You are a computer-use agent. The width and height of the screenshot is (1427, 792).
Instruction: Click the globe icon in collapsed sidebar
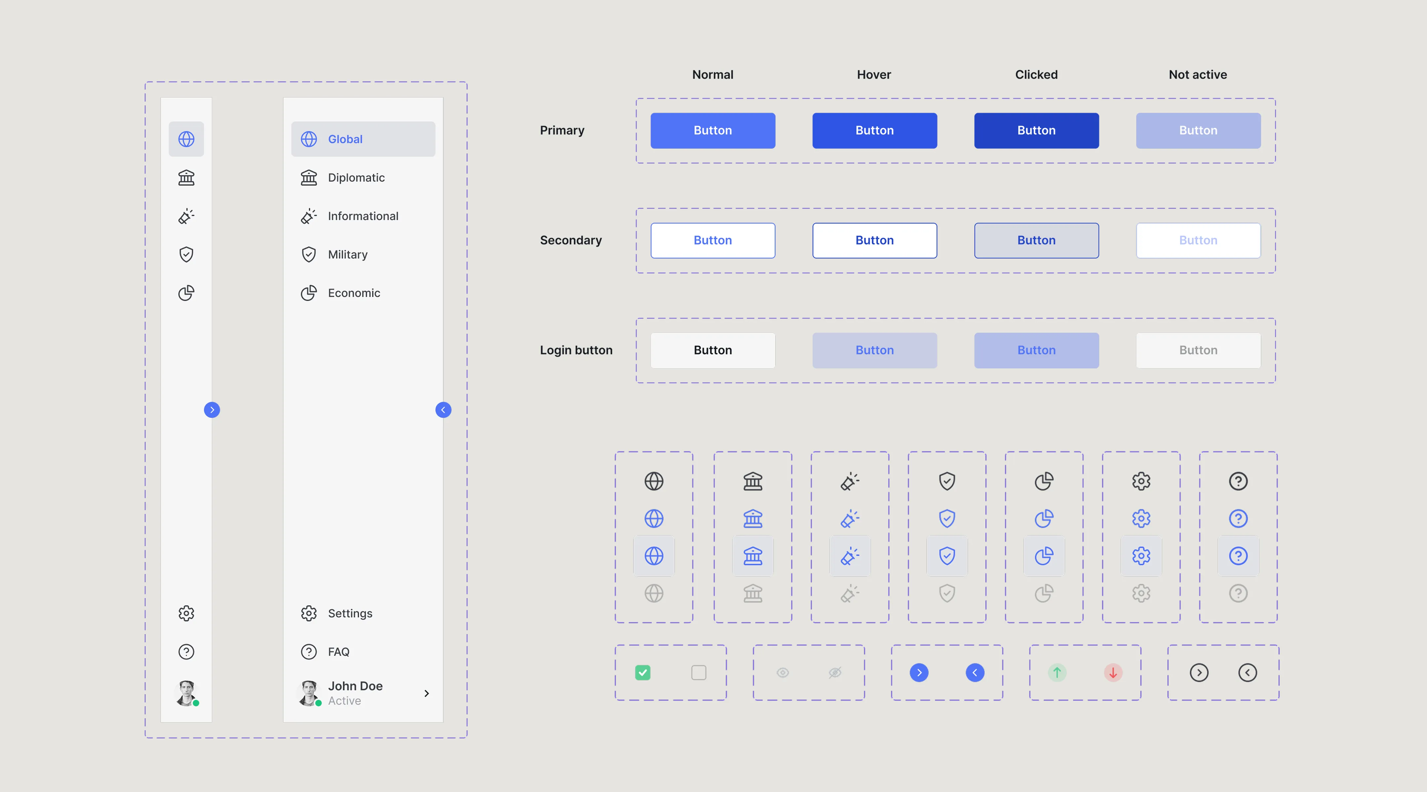pos(186,139)
